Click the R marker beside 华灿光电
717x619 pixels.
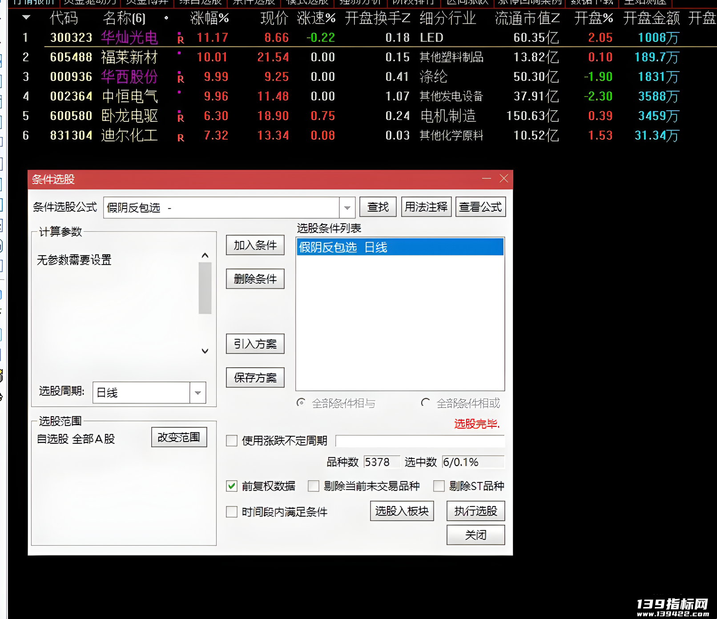pyautogui.click(x=181, y=39)
